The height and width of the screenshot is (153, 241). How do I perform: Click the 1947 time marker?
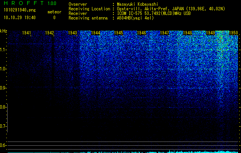click(x=164, y=33)
